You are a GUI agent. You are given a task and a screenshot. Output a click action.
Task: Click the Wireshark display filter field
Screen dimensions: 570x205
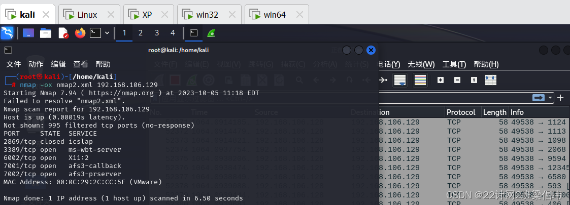(454, 98)
